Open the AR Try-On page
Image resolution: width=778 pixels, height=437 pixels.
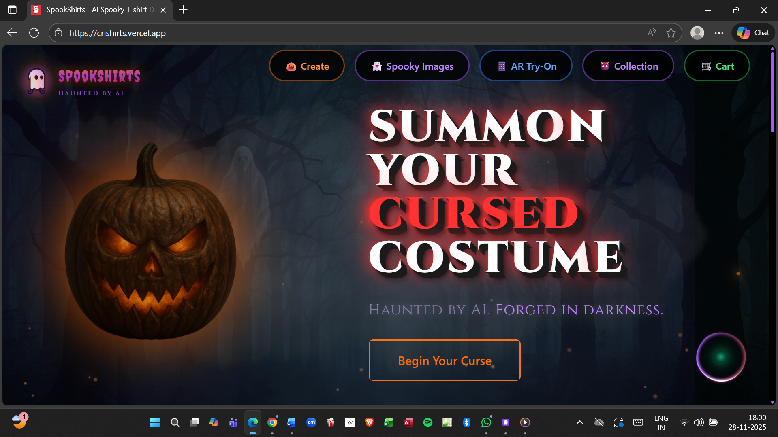pos(526,66)
